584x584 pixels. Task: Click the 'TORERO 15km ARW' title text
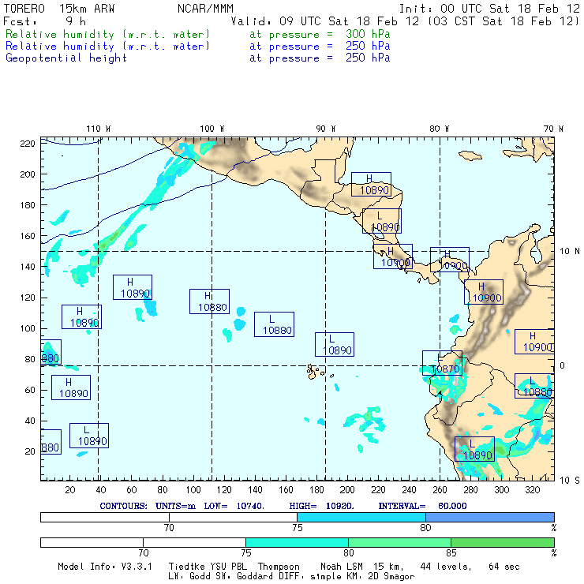[x=59, y=9]
